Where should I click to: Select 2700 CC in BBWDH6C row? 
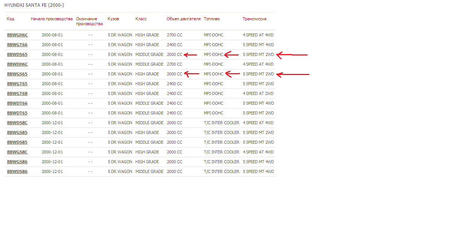(175, 64)
